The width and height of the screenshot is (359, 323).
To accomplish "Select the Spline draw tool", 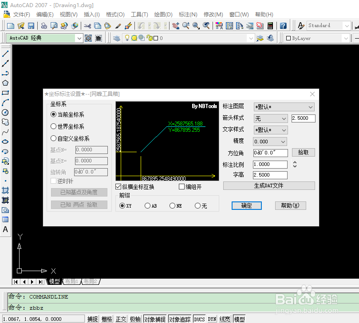I will point(5,132).
